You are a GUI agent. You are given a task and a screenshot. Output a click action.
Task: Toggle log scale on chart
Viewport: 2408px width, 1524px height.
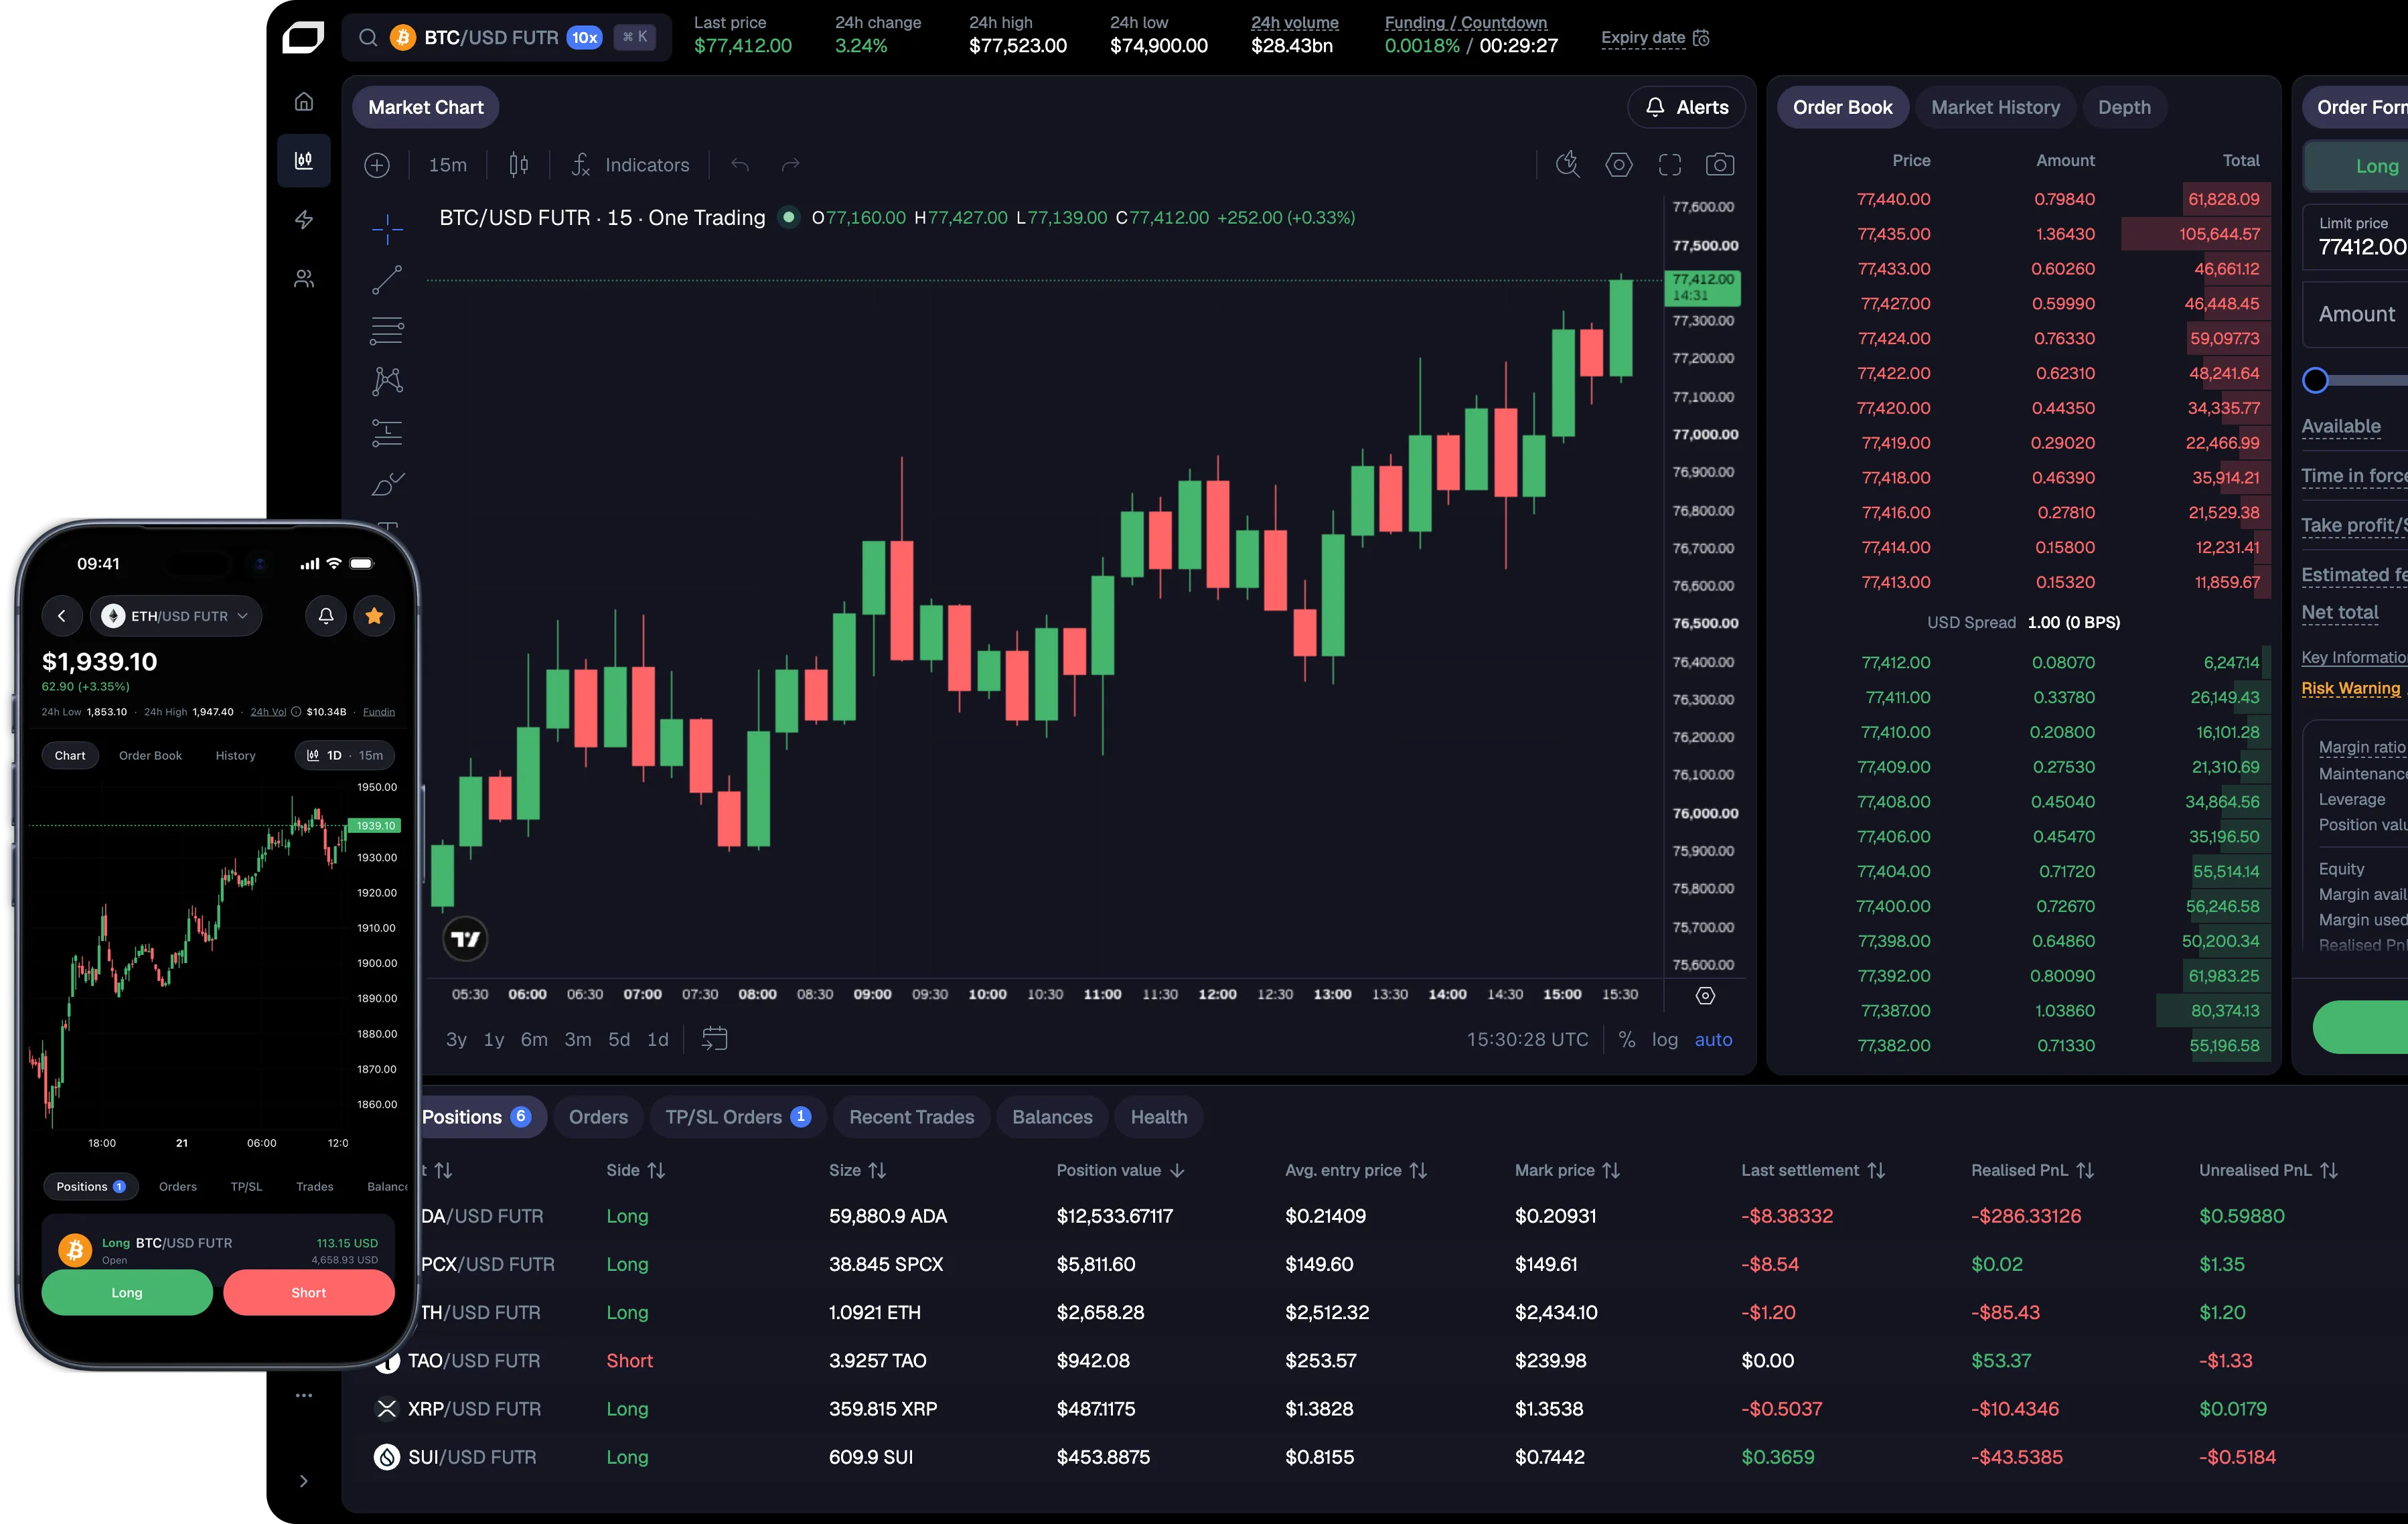tap(1665, 1040)
